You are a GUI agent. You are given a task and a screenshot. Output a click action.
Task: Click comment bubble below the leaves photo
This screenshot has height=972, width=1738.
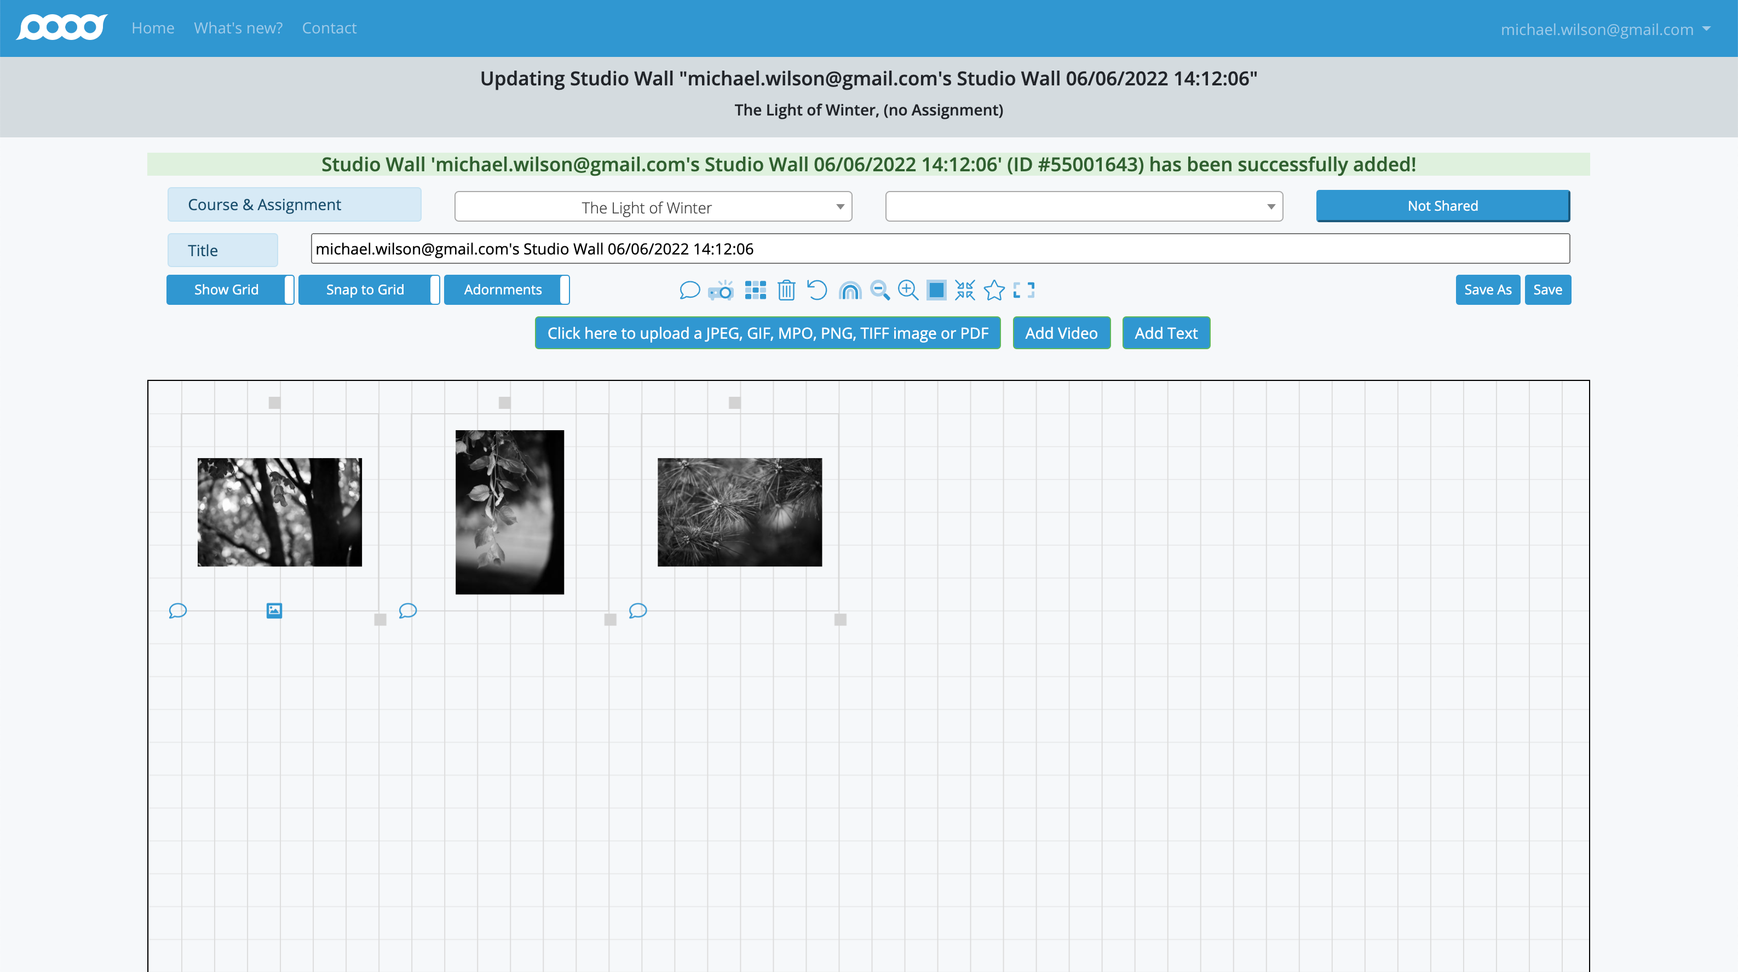(x=407, y=610)
